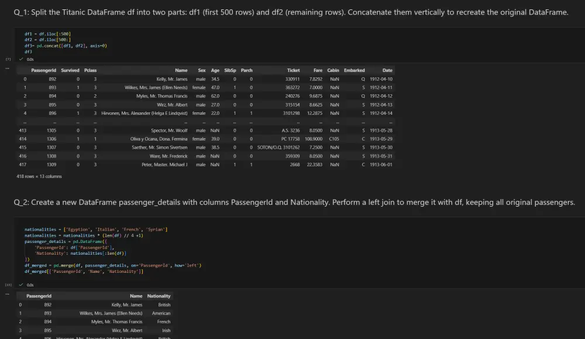Click the Fare column header
The height and width of the screenshot is (339, 585).
click(x=318, y=70)
